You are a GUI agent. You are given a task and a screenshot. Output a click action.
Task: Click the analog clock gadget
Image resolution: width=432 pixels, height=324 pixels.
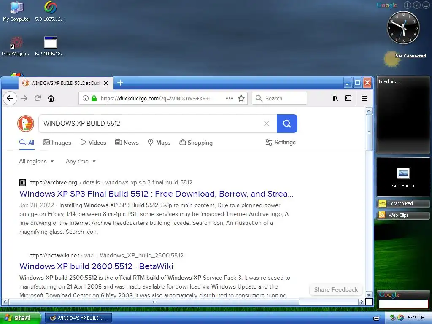point(403,27)
